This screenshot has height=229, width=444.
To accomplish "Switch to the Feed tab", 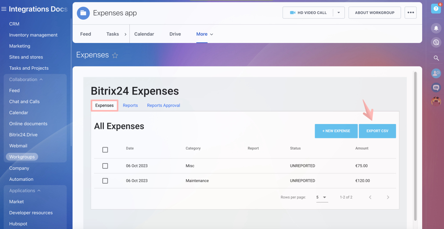I will [x=86, y=34].
